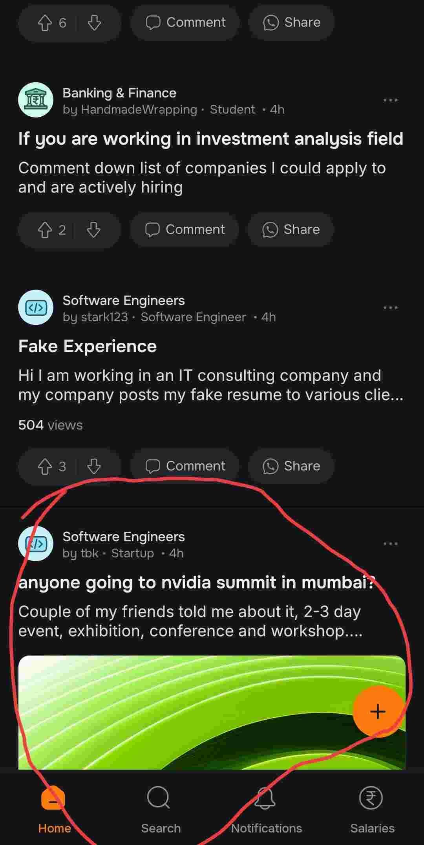Image resolution: width=424 pixels, height=845 pixels.
Task: Share the Fake Experience post via WhatsApp
Action: pos(291,466)
